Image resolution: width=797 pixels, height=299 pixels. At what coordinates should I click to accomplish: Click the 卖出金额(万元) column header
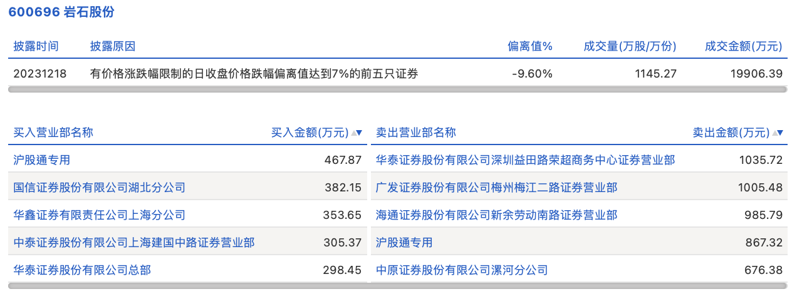coord(731,133)
